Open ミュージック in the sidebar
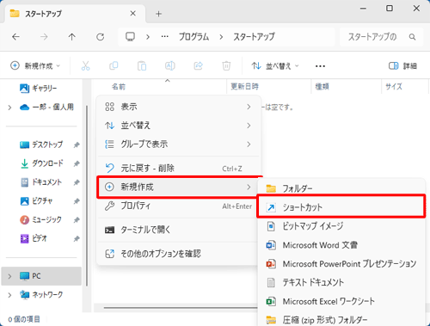 coord(40,219)
